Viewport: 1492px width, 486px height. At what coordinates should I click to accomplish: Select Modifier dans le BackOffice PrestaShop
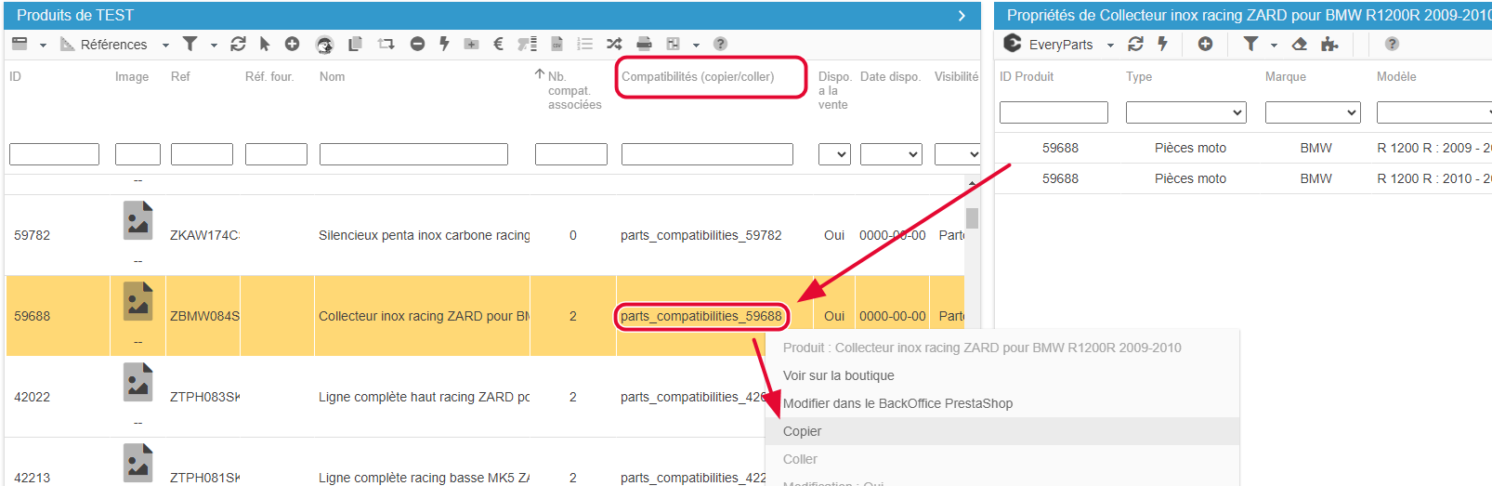coord(897,403)
